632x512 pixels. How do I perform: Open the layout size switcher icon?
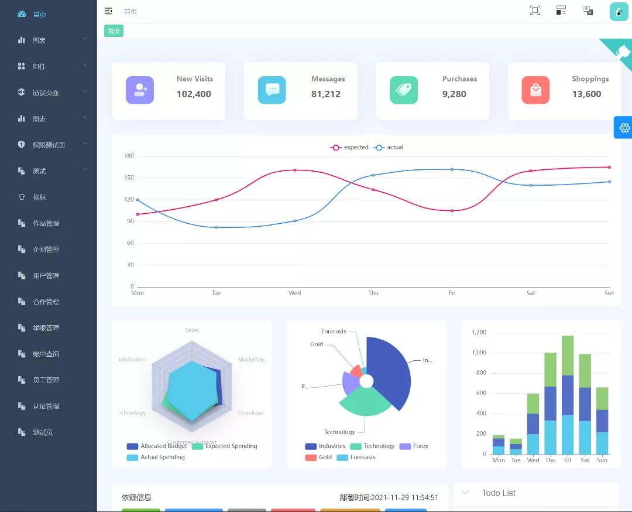pyautogui.click(x=561, y=11)
